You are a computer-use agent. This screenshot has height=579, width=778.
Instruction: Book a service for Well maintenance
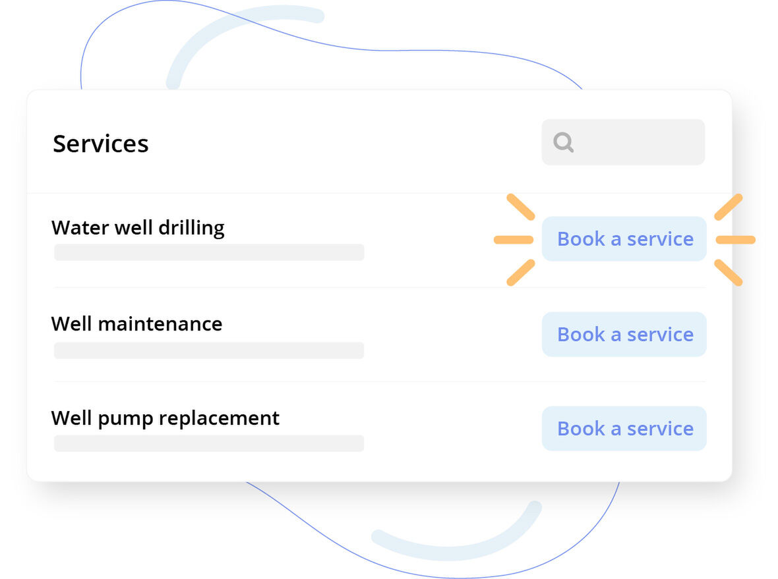624,334
